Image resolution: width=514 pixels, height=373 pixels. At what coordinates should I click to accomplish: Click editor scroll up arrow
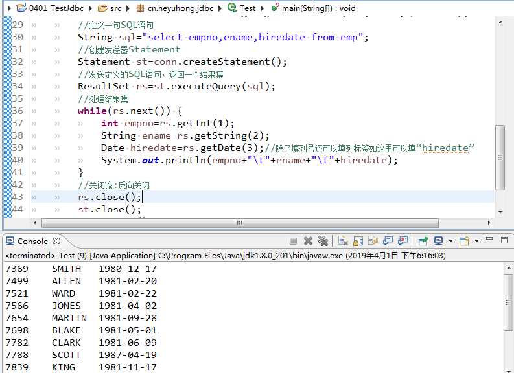(500, 22)
